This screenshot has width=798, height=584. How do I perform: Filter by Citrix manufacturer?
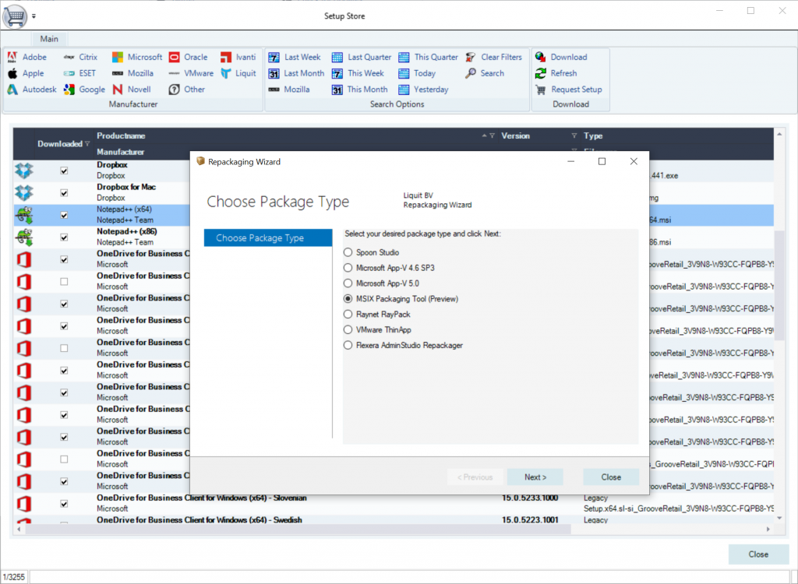click(x=80, y=57)
